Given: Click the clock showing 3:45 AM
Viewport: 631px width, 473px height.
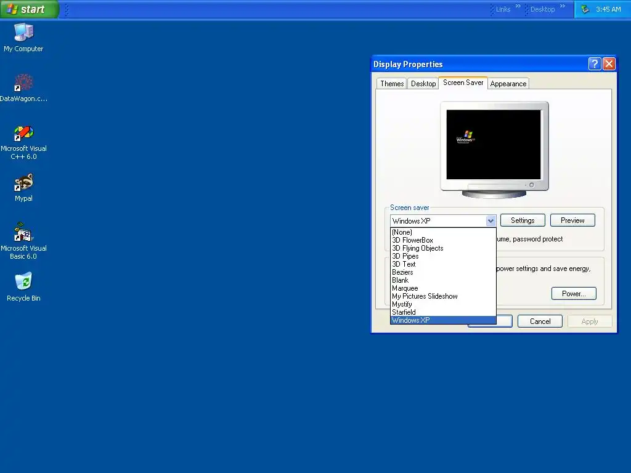Looking at the screenshot, I should click(x=608, y=9).
